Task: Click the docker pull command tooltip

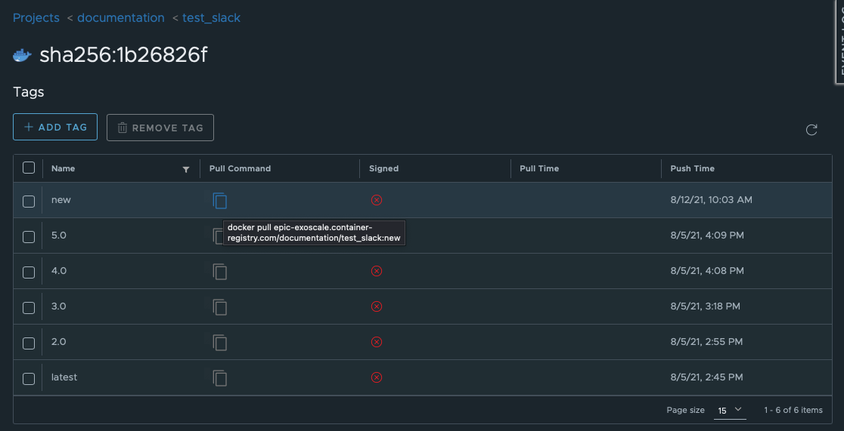Action: [x=314, y=232]
